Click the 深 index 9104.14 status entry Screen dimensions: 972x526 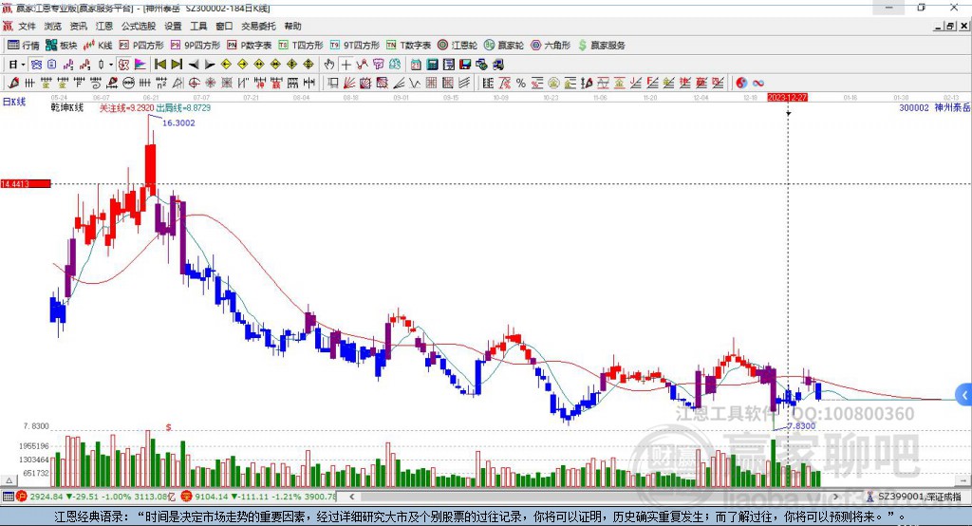pyautogui.click(x=258, y=497)
